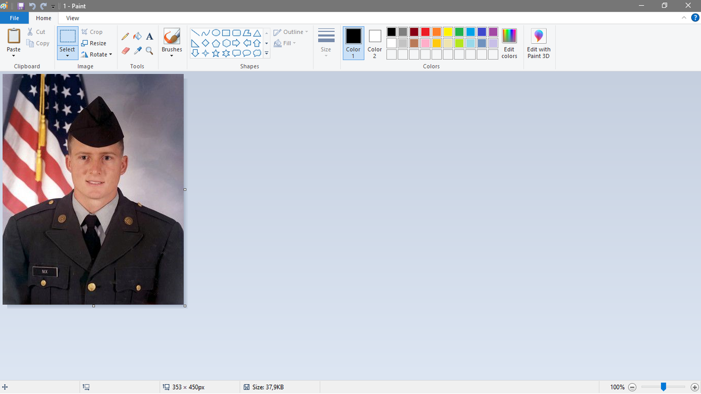Screen dimensions: 701x394
Task: Click the zoom slider handle
Action: [663, 387]
